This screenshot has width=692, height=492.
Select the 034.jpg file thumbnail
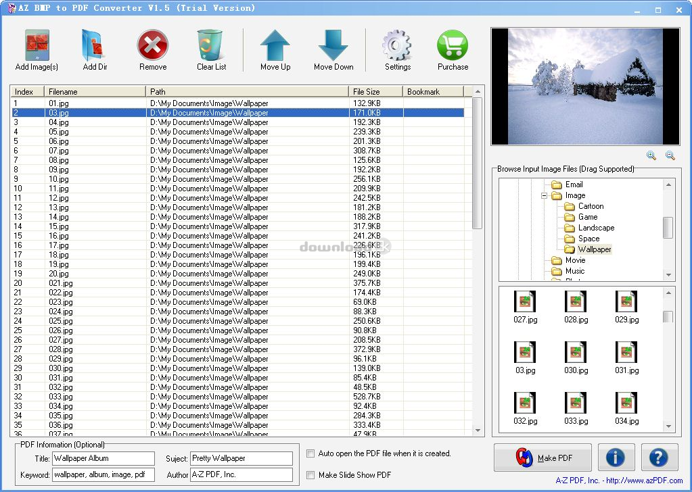click(x=626, y=409)
